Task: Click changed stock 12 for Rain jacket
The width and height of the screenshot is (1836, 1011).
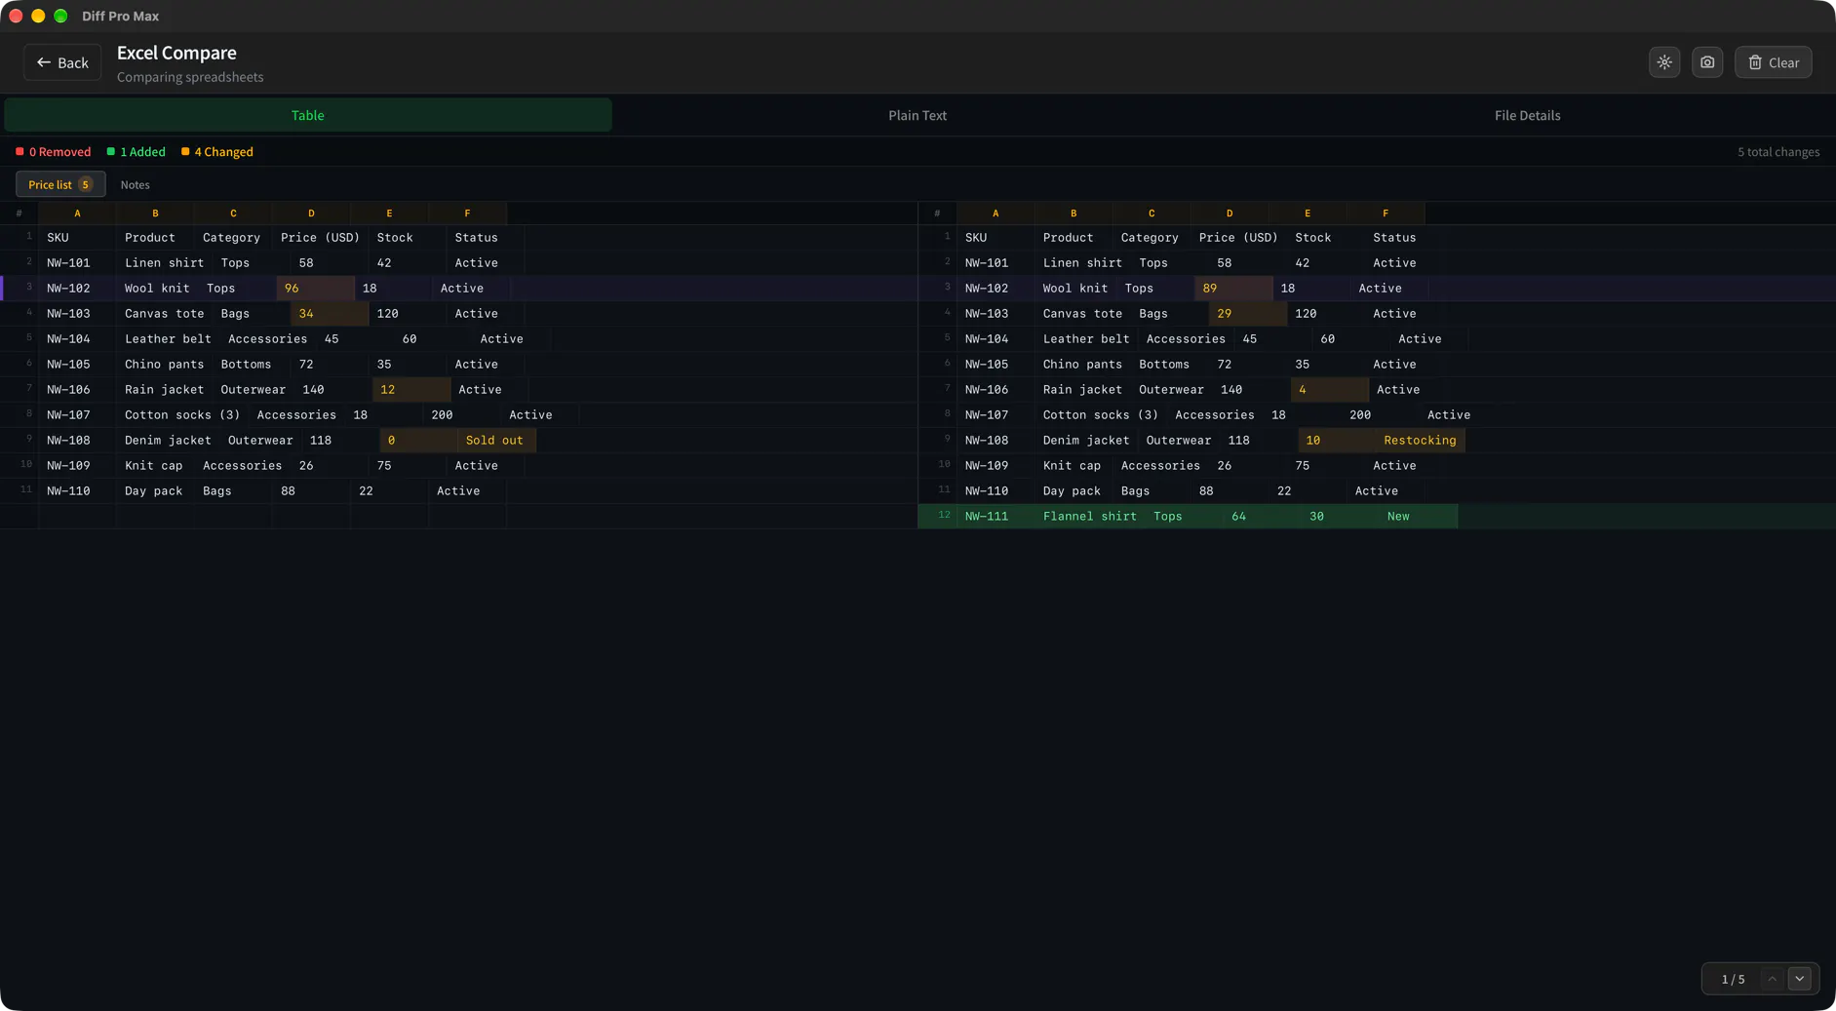Action: click(x=411, y=390)
